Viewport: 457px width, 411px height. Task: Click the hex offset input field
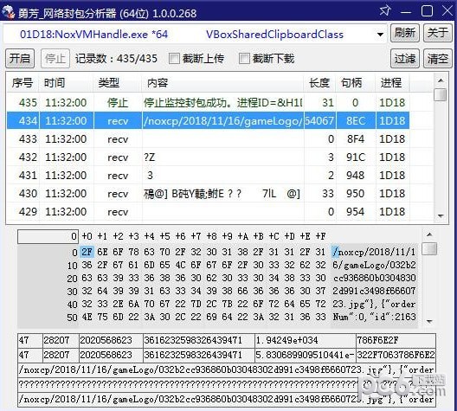pos(48,236)
